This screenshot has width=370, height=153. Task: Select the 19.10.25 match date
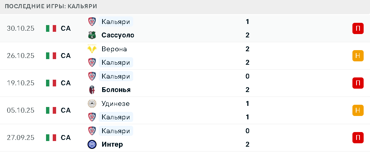point(21,83)
